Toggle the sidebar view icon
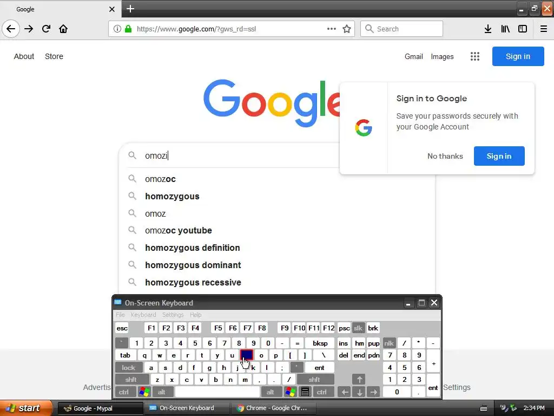 point(523,29)
